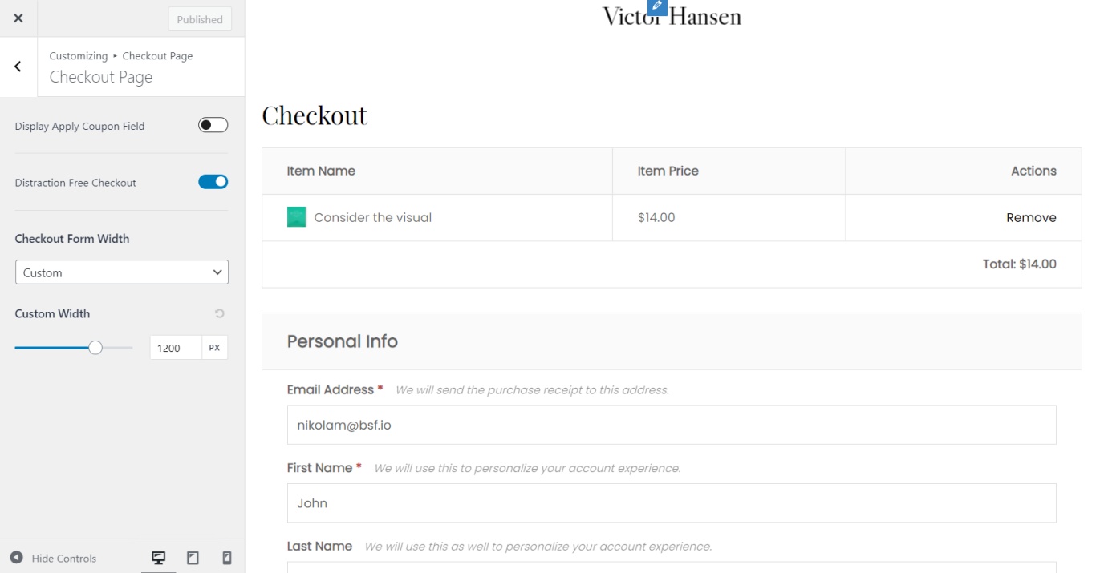Go back using the left chevron arrow
This screenshot has height=573, width=1096.
[x=18, y=67]
